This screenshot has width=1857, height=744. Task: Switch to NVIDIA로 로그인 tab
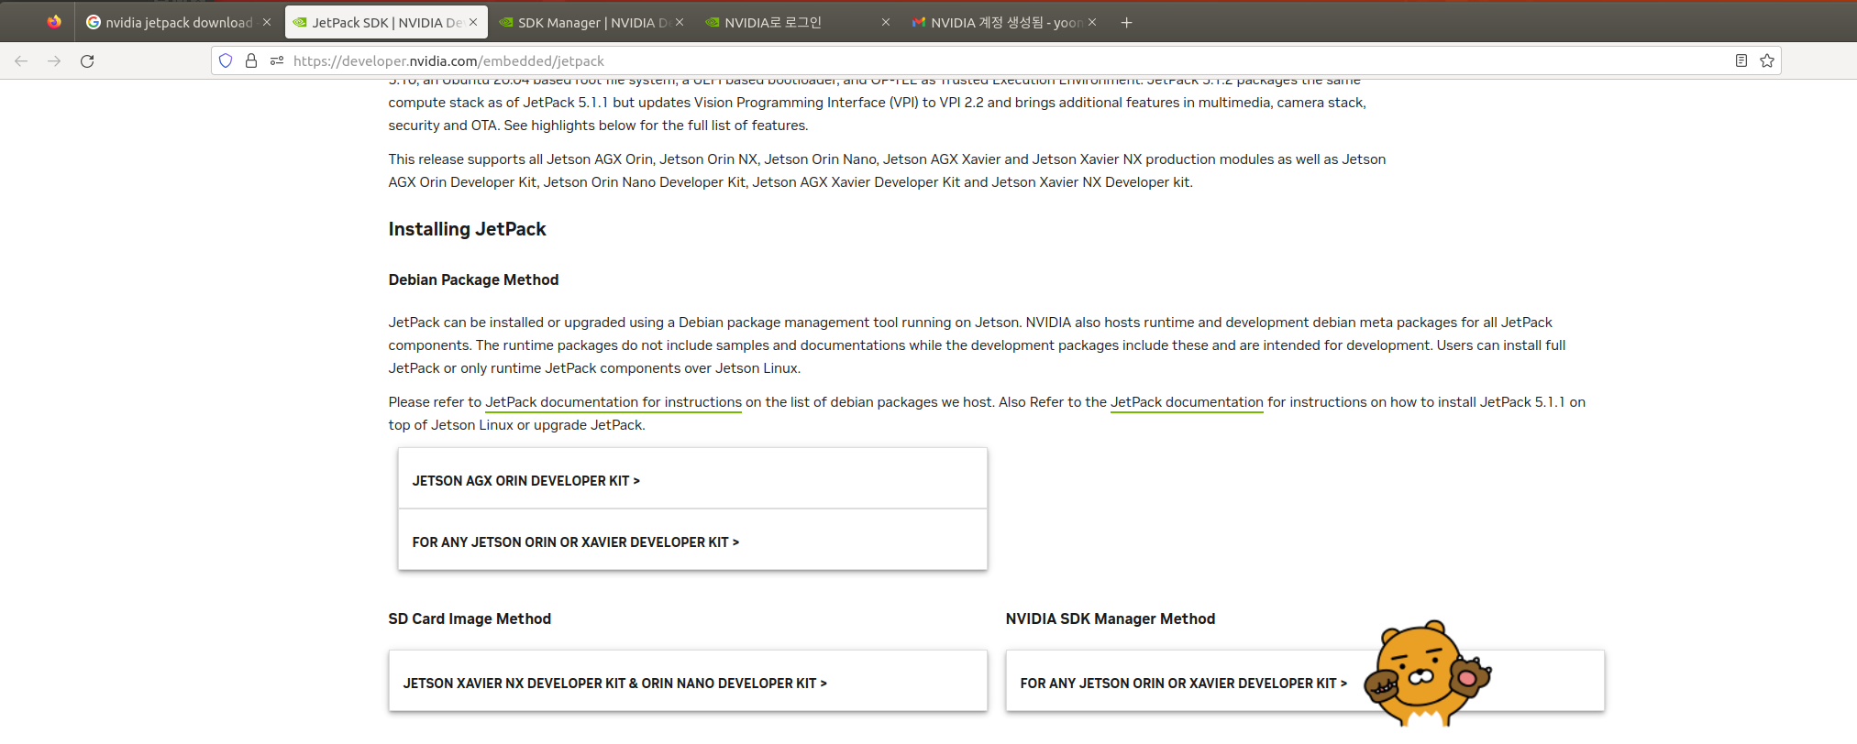(x=799, y=22)
